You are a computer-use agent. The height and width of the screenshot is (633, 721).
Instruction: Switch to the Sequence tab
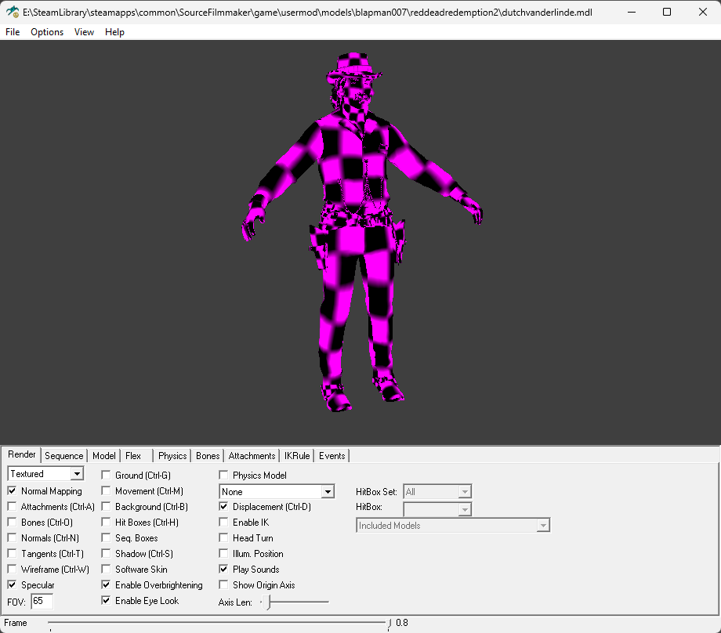[64, 456]
